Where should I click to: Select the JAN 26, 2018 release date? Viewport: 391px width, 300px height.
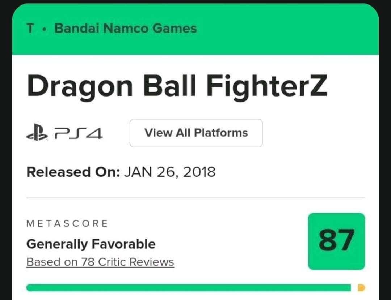170,172
